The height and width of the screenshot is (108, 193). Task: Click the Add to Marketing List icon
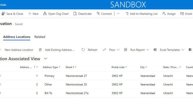[x=127, y=13]
